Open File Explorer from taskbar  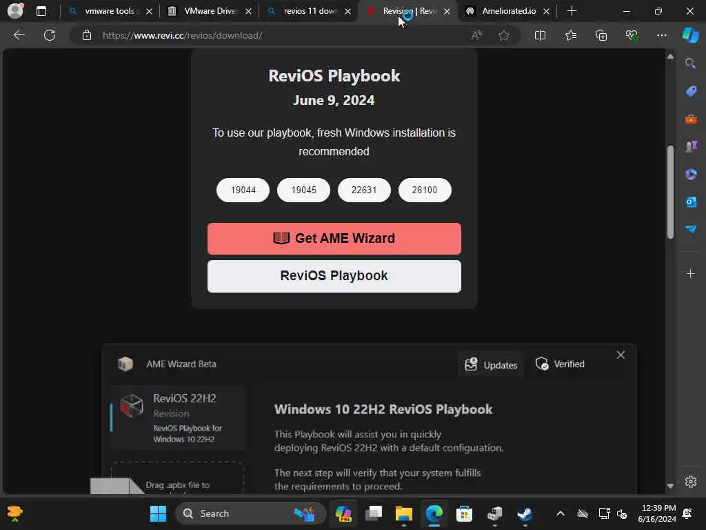pos(404,513)
